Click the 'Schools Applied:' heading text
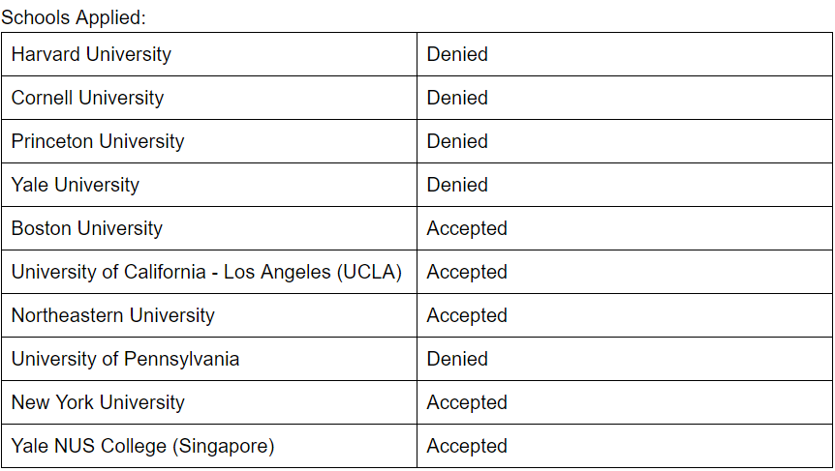The height and width of the screenshot is (471, 835). [x=73, y=17]
